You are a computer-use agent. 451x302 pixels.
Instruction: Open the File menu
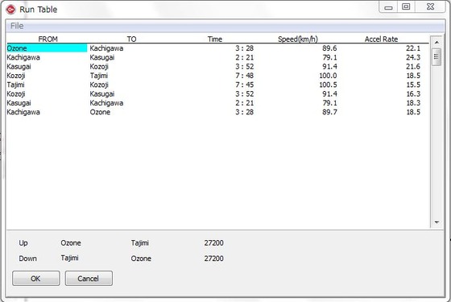pos(17,26)
